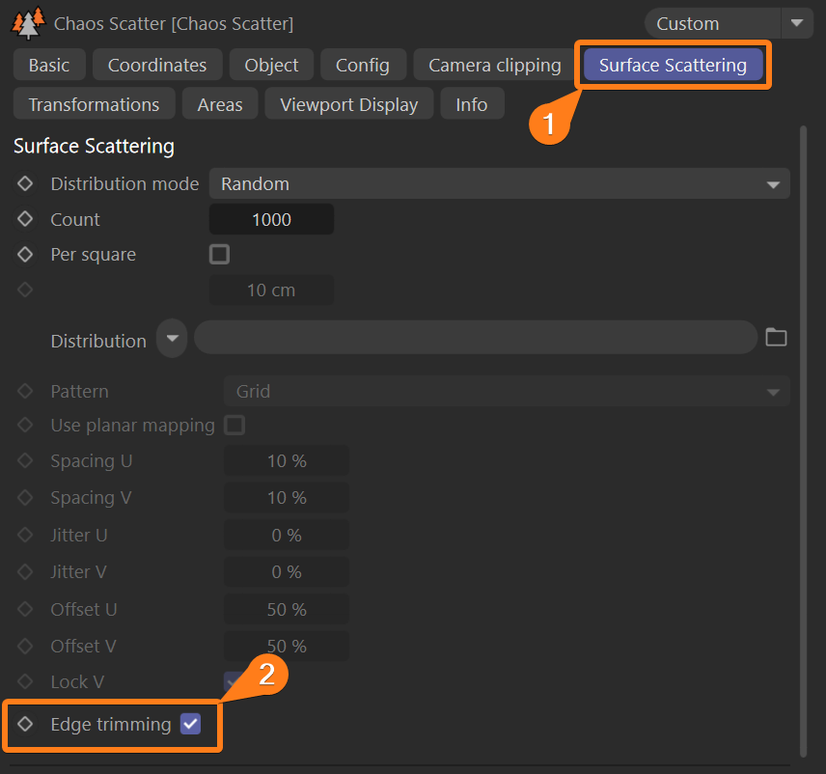This screenshot has width=826, height=774.
Task: Click the Chaos Scatter object title text
Action: tap(174, 23)
